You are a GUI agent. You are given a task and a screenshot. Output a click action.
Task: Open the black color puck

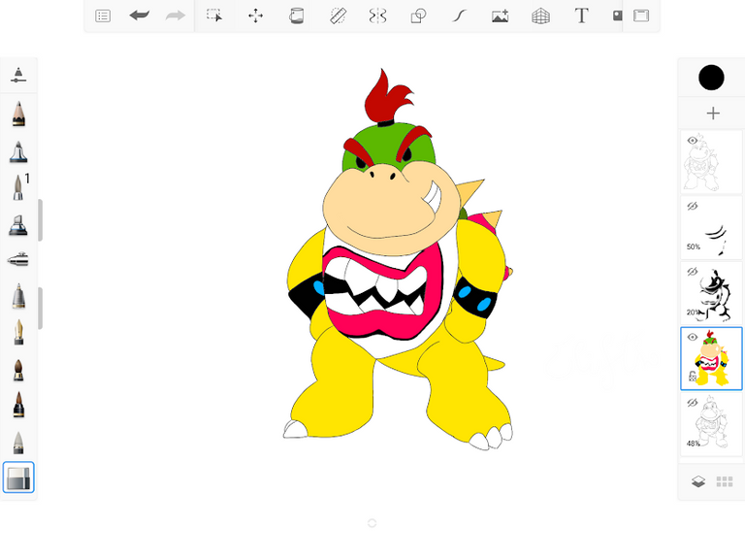[x=711, y=78]
